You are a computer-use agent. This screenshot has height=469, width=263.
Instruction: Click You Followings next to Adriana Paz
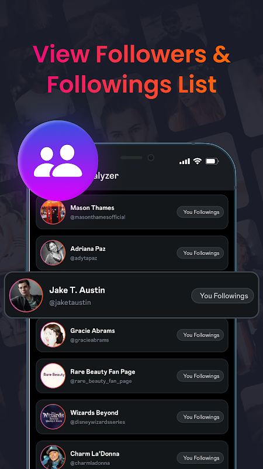click(200, 253)
